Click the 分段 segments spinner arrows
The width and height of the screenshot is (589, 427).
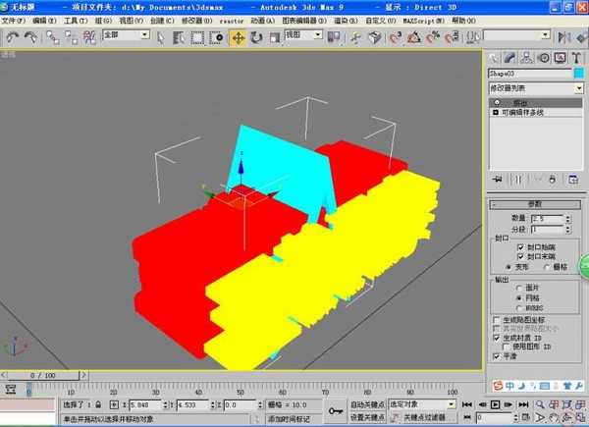click(568, 229)
